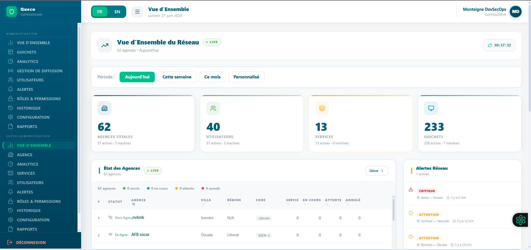Sort table by Annulé column
Screen dimensions: 531x250
point(353,202)
